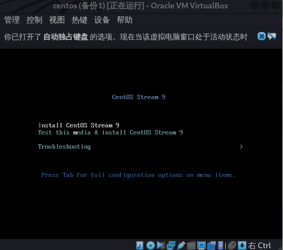This screenshot has width=283, height=250.
Task: Click the shared folders status icon
Action: tap(191, 245)
